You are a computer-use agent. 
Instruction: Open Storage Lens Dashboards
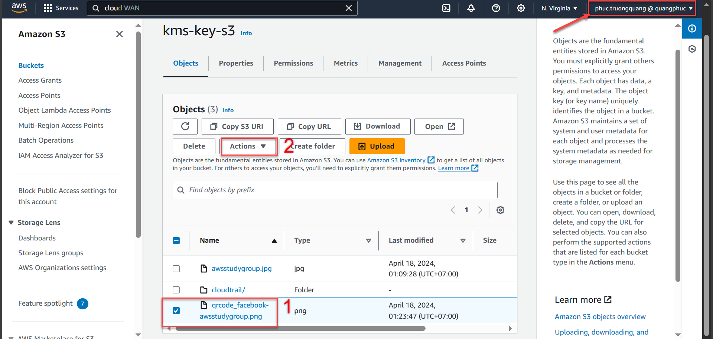[x=37, y=238]
